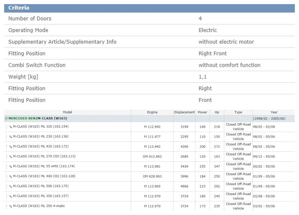The height and width of the screenshot is (215, 299).
Task: Select the Operating Mode value Electric
Action: (x=208, y=30)
